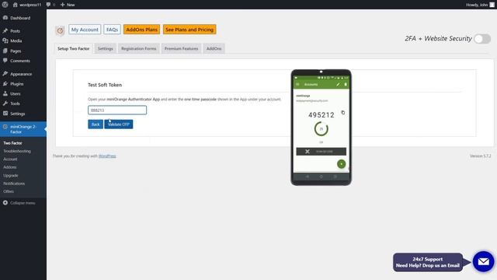Switch to the Settings tab

pos(106,48)
